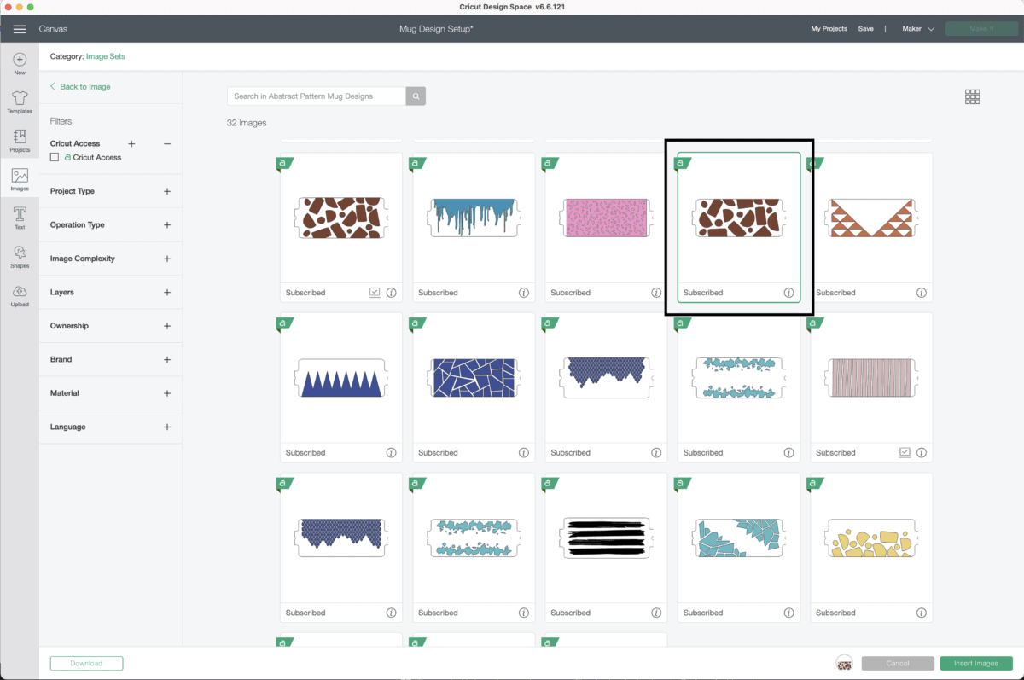Open the Shapes tool icon
The height and width of the screenshot is (680, 1024).
point(20,253)
